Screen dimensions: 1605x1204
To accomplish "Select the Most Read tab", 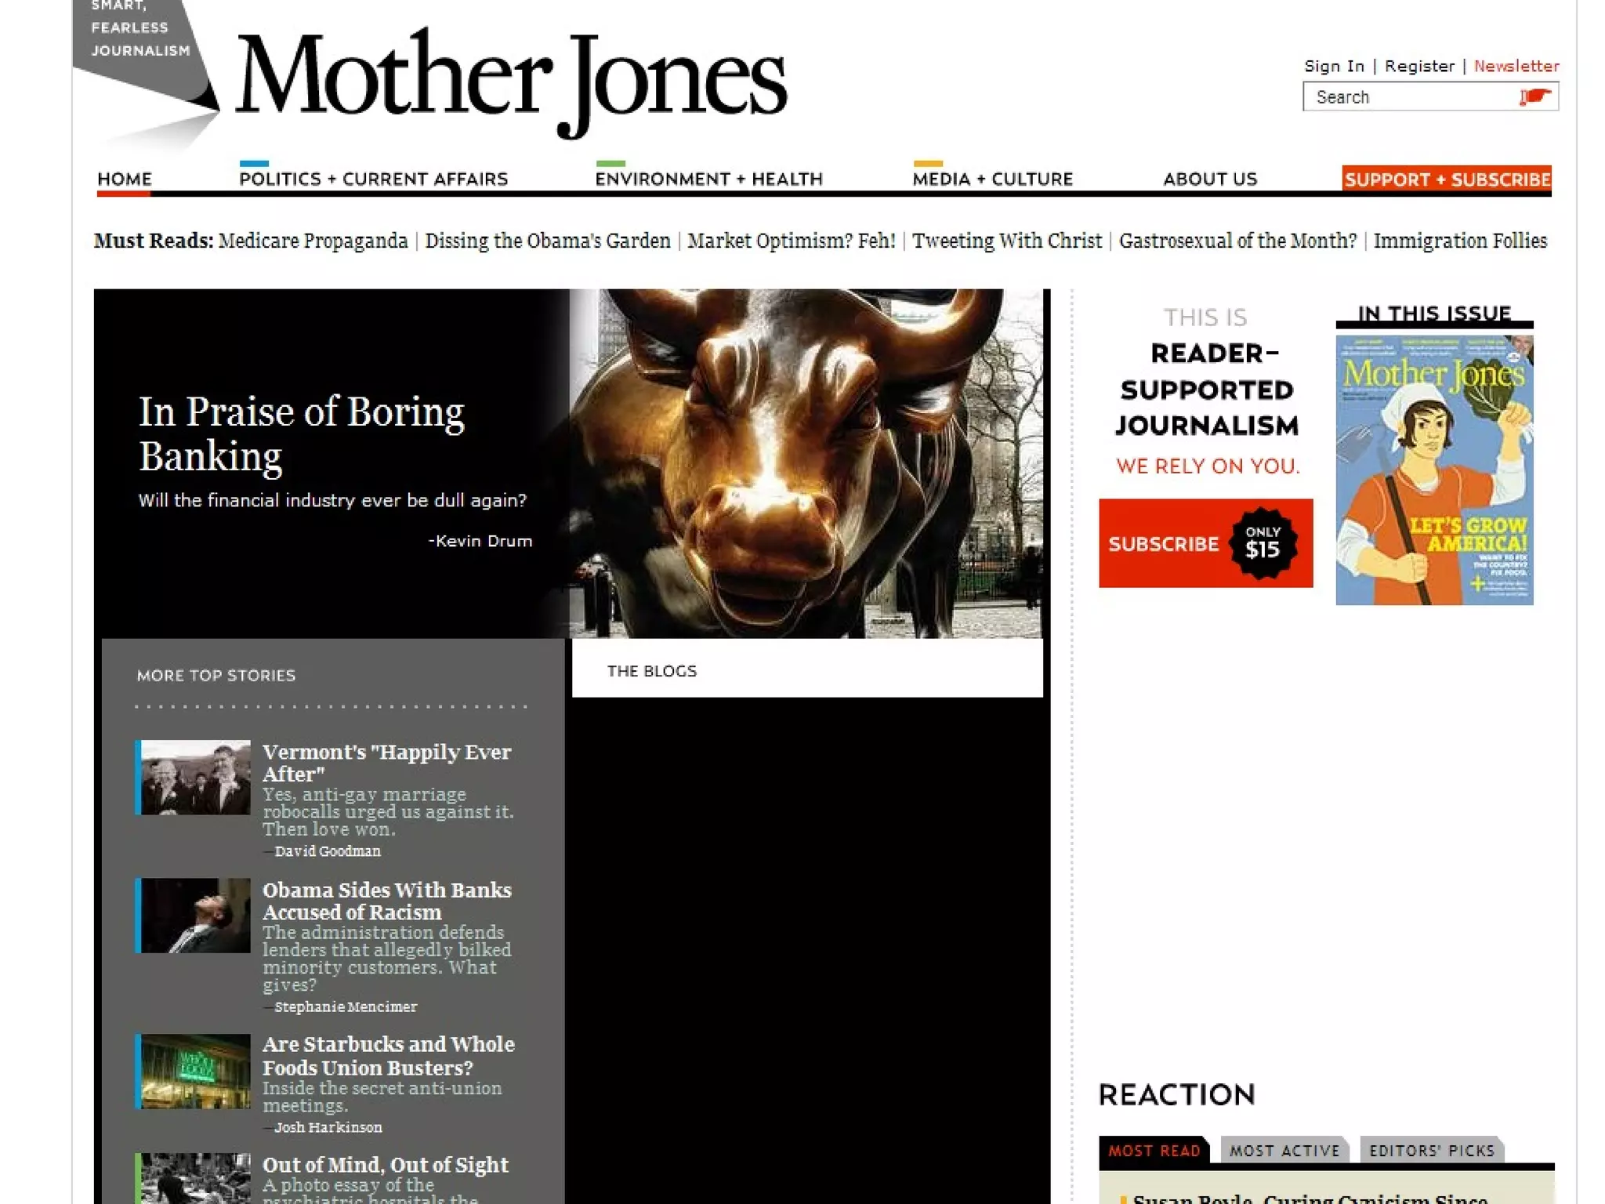I will pyautogui.click(x=1154, y=1150).
